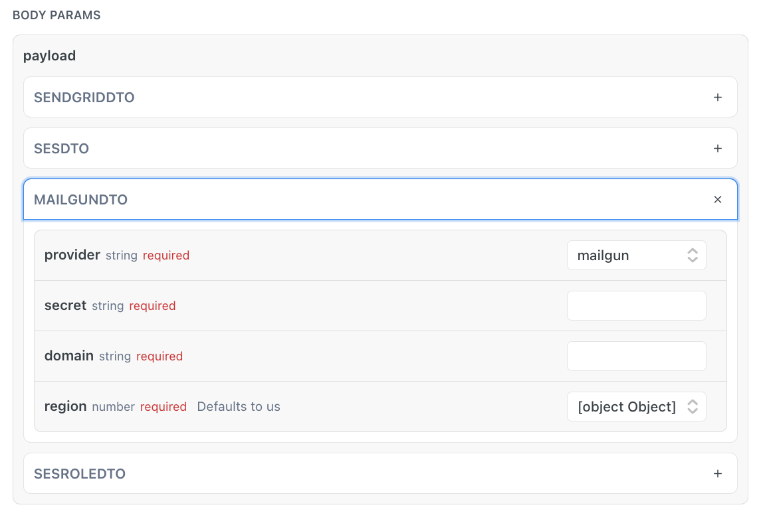Collapse MAILGUNDTO using the X icon
This screenshot has height=531, width=763.
tap(717, 200)
